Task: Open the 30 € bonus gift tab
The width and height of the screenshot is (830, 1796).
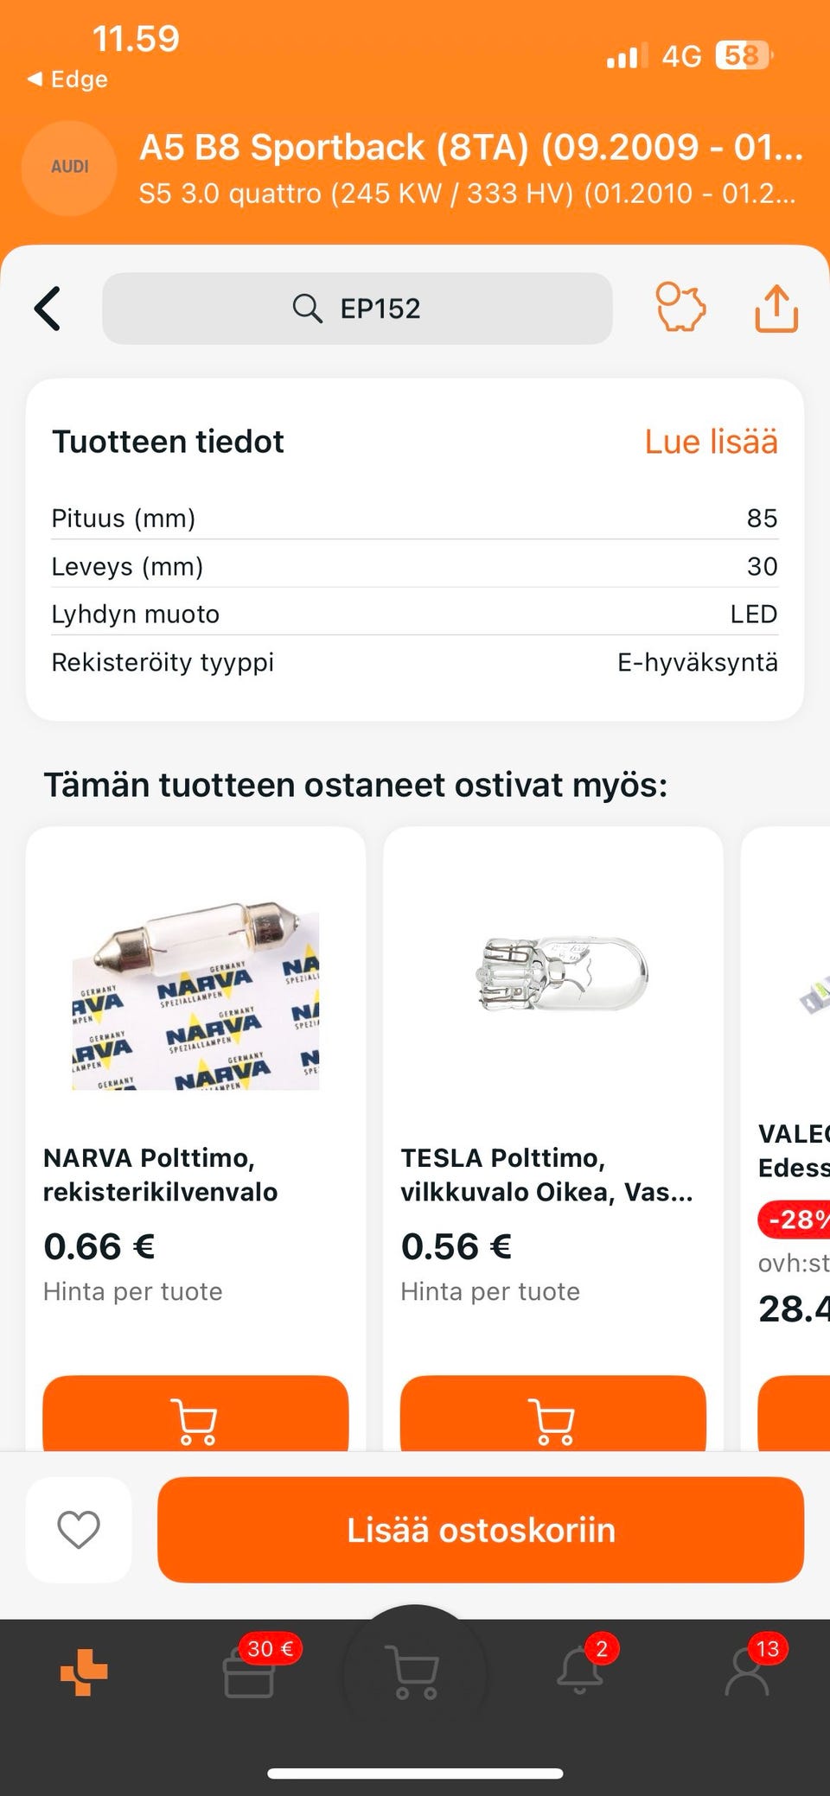Action: click(250, 1673)
